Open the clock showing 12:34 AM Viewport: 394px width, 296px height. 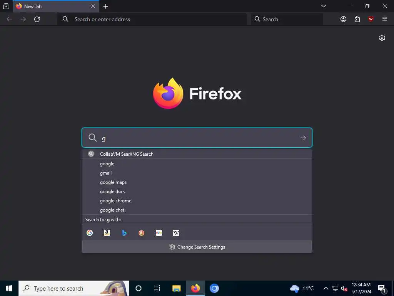(x=361, y=288)
